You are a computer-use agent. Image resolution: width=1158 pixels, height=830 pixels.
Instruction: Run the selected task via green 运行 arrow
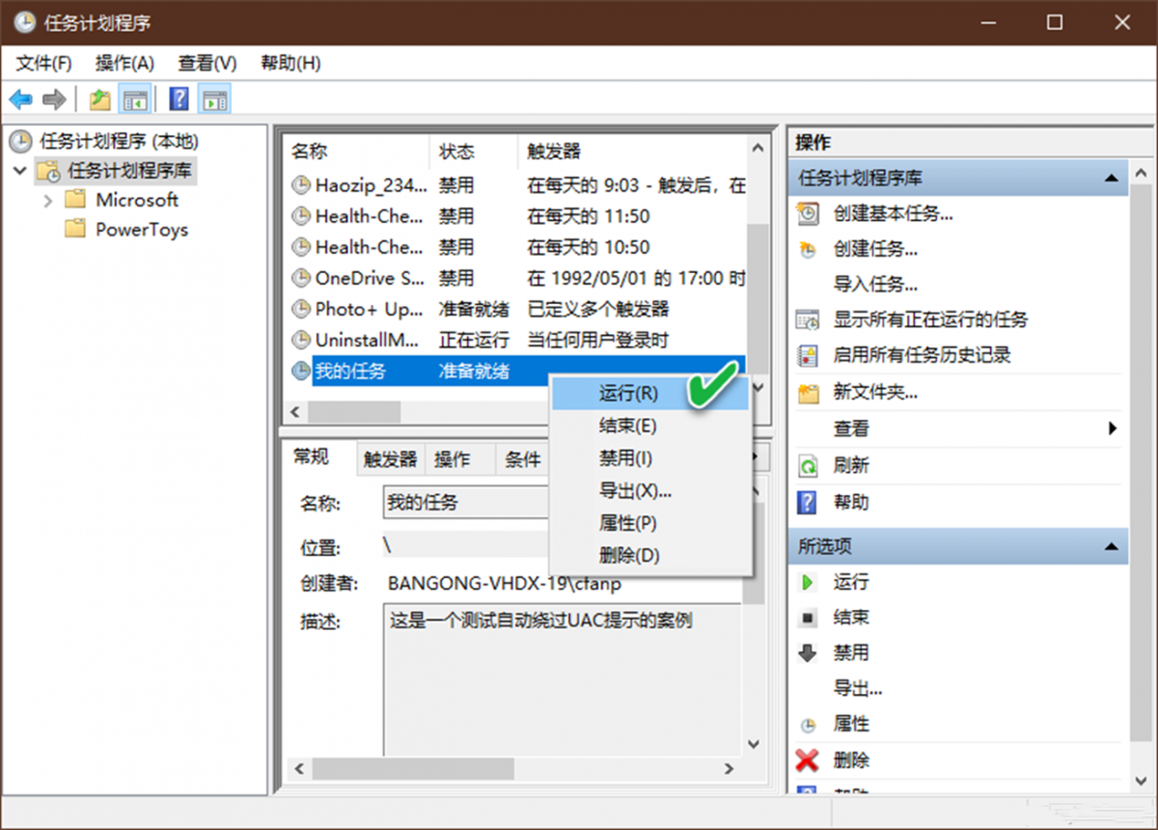tap(808, 581)
